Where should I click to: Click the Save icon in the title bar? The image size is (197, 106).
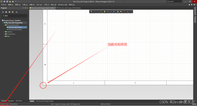(4, 1)
